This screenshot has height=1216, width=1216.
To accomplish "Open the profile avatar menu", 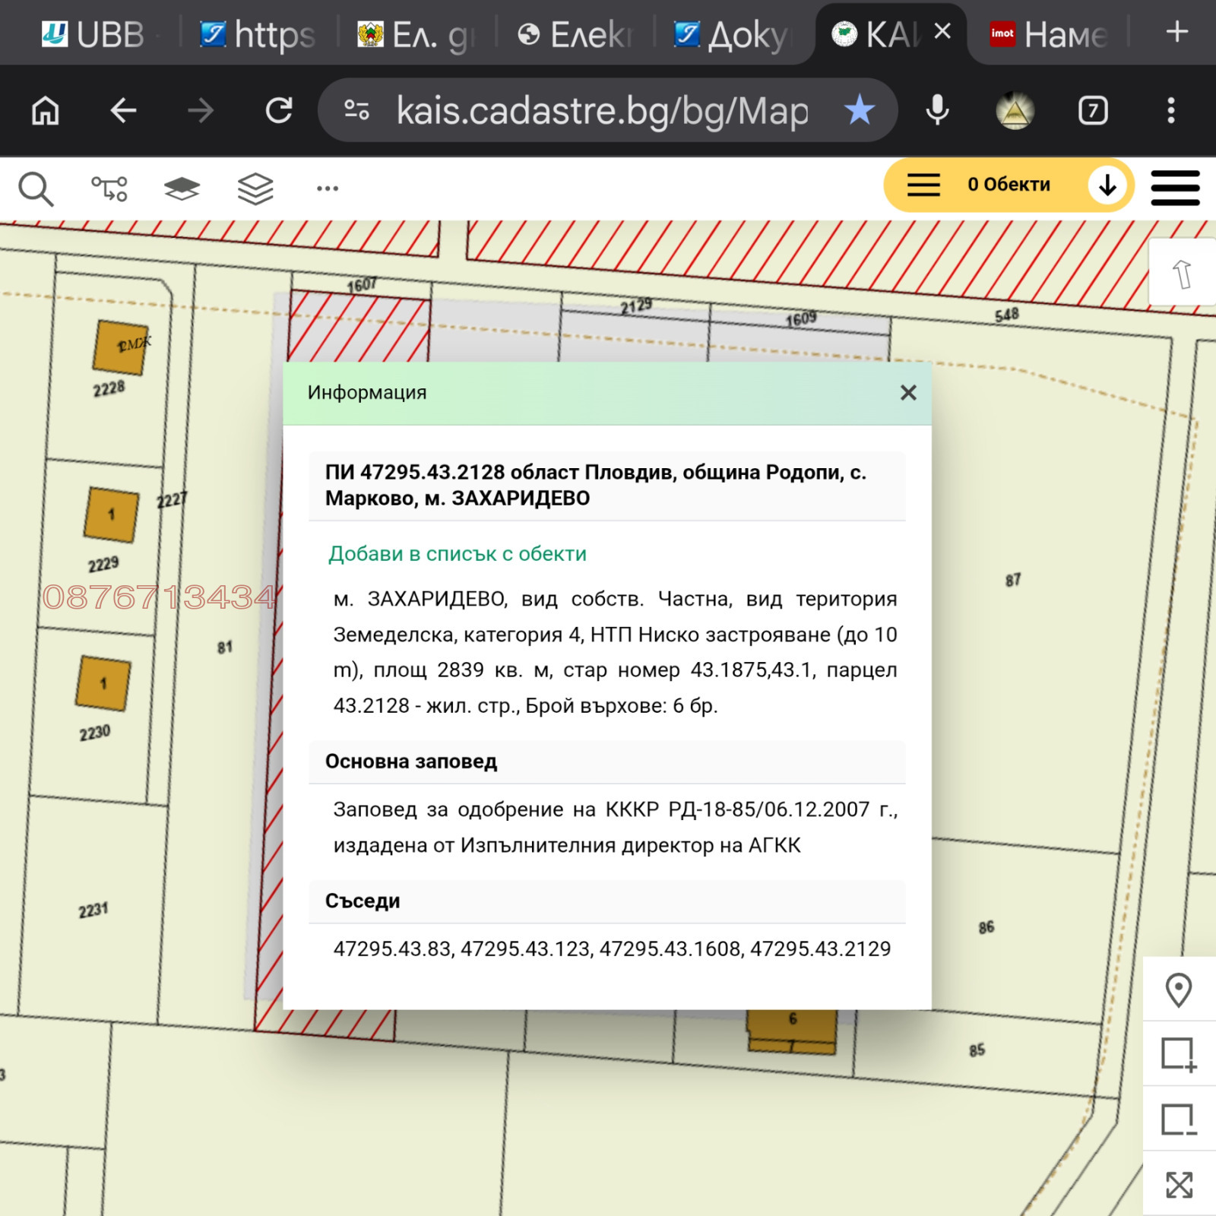I will coord(1015,111).
